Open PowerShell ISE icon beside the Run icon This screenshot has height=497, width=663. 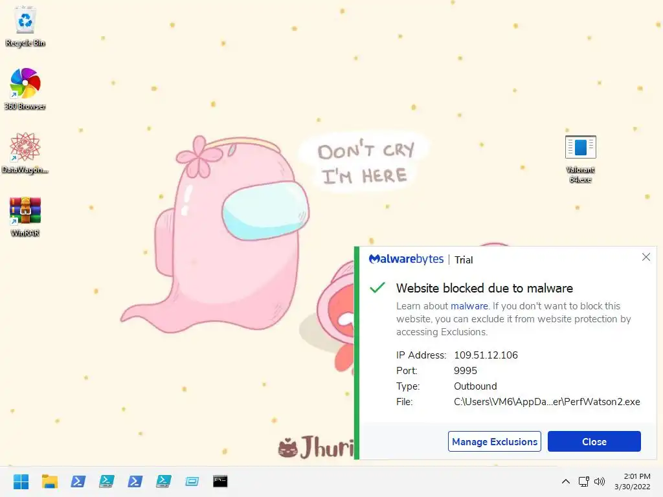[164, 481]
